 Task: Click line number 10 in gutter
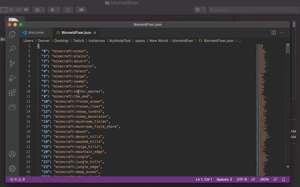click(x=28, y=91)
